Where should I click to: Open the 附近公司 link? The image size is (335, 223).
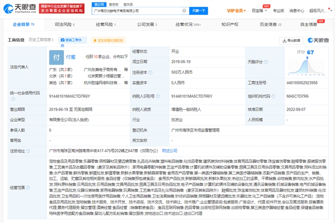(x=170, y=151)
